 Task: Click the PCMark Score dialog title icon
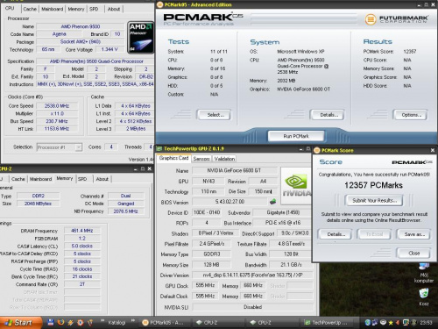(317, 150)
